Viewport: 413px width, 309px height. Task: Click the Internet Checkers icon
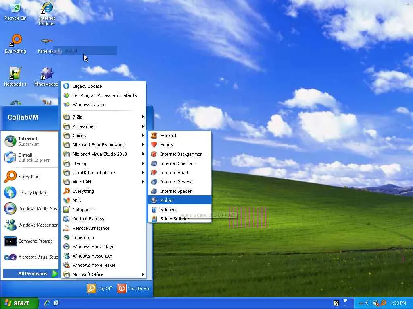[x=154, y=163]
